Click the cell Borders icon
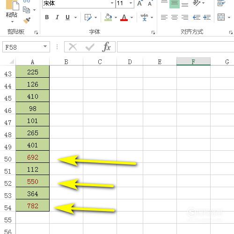Viewport: 234px width, 234px height. (x=88, y=17)
